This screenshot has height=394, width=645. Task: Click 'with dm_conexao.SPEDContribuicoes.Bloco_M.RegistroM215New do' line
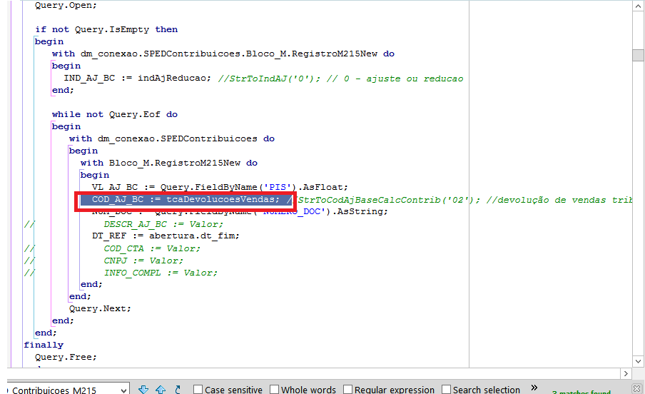(x=223, y=54)
